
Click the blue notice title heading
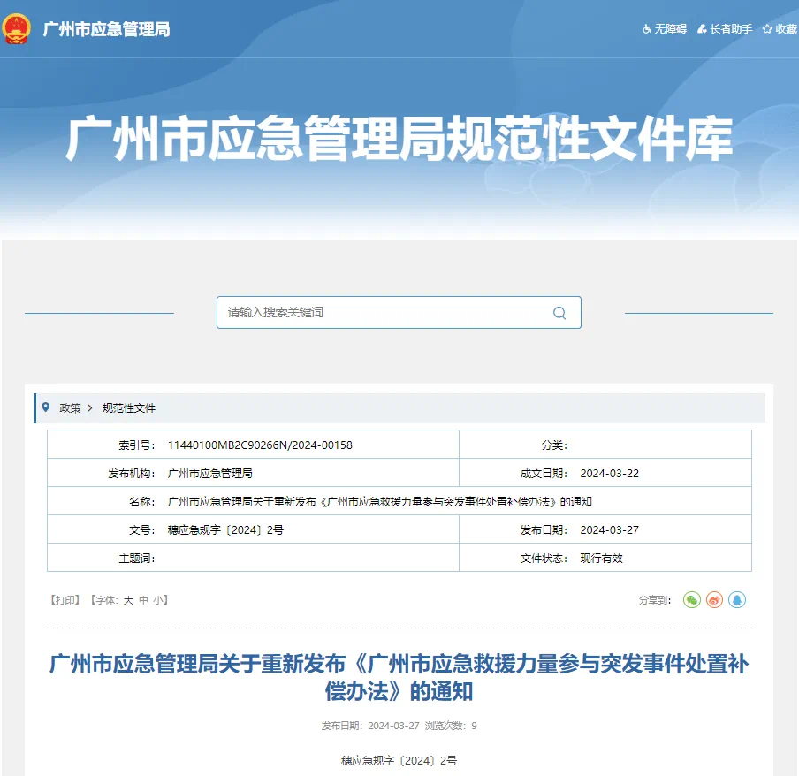(399, 677)
